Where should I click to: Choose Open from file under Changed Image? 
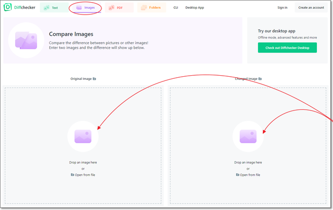click(x=248, y=175)
